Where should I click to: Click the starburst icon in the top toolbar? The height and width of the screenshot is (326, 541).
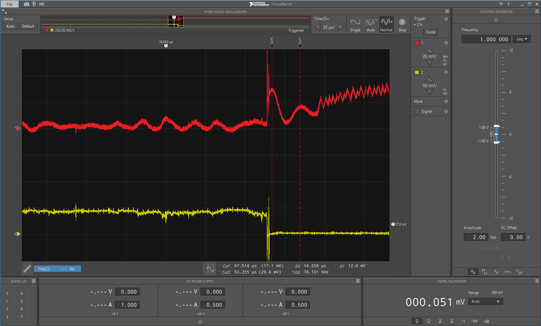point(42,4)
